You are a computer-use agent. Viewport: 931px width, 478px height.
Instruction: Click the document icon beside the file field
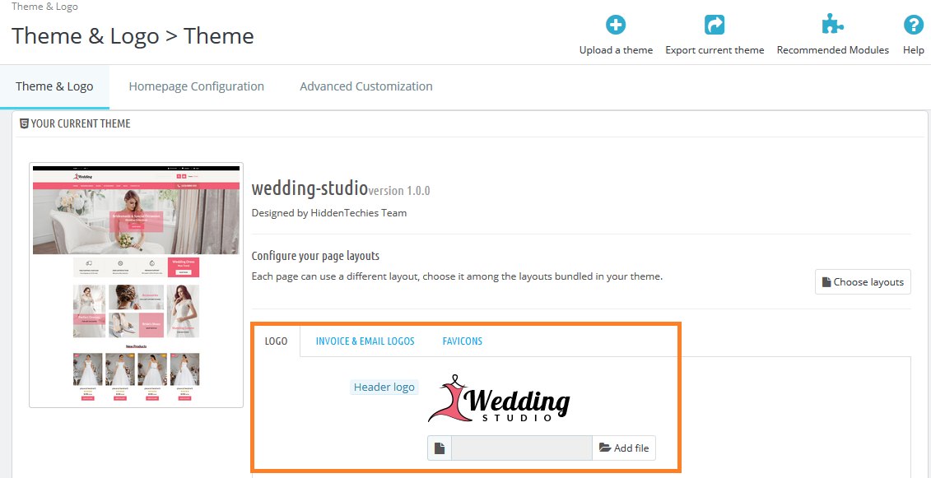click(440, 448)
